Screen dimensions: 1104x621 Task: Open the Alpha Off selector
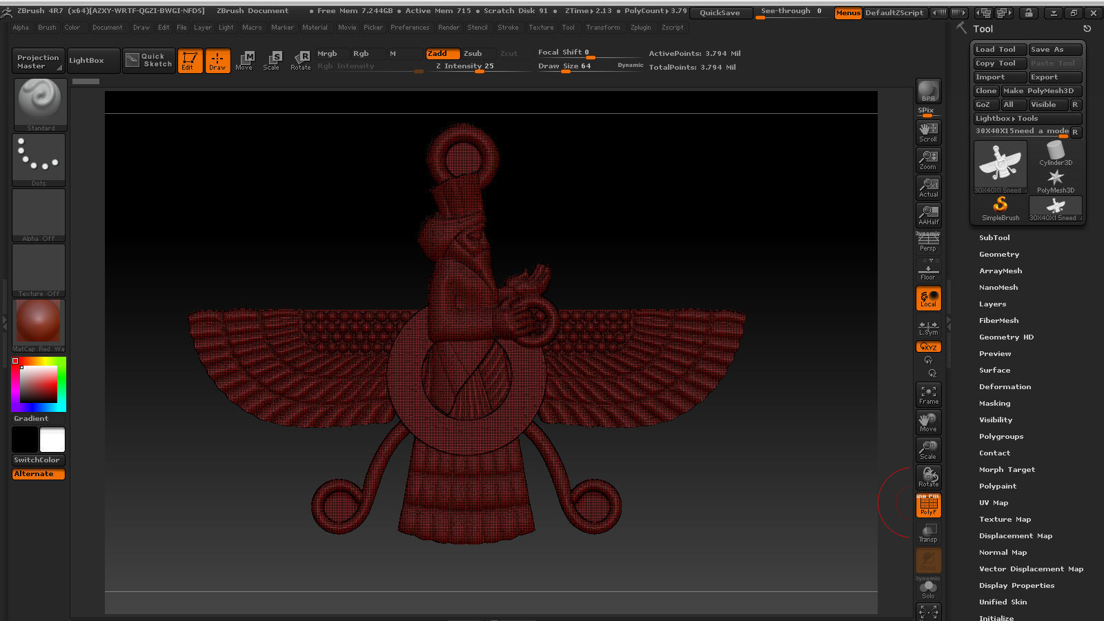pos(39,215)
